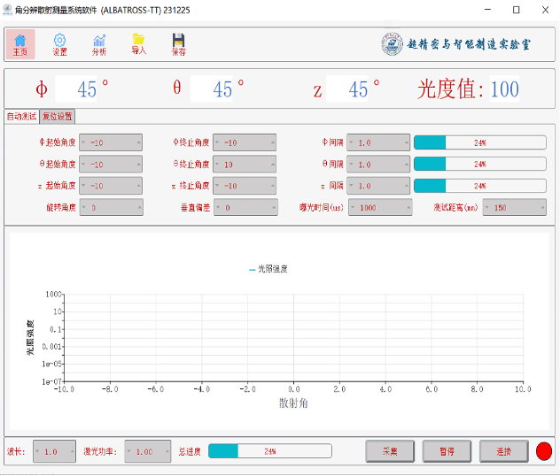Open the z 间隔 combo box
Viewport: 560px width, 476px height.
point(378,186)
